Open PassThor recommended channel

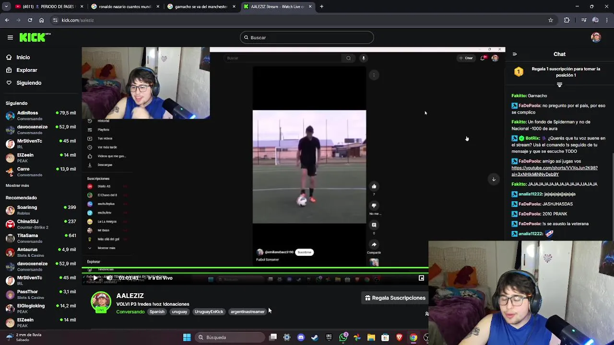(41, 294)
